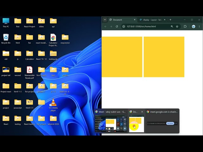203x152 pixels.
Task: Open the zoom magnifier in the address bar
Action: (x=172, y=27)
